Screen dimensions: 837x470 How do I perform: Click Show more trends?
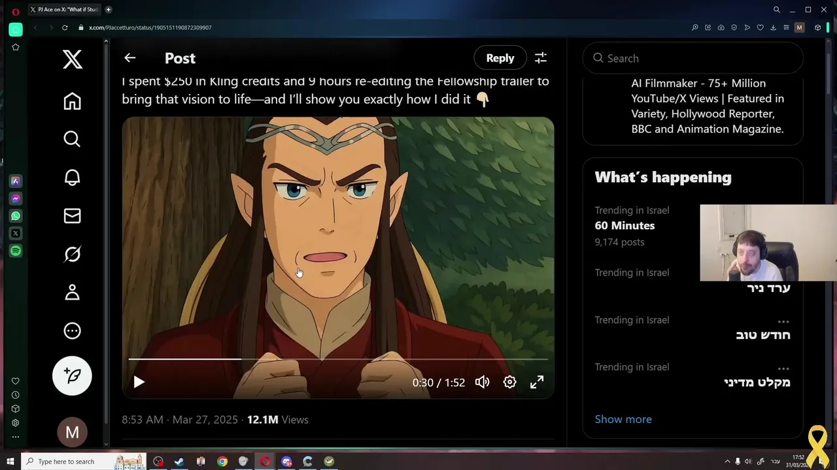coord(623,419)
